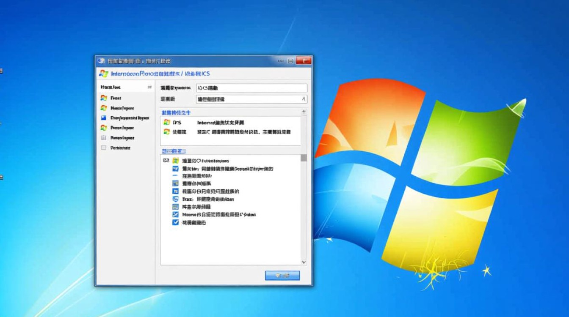Click the flag icon of the ICS list row
Screen dimensions: 569x317
click(x=167, y=122)
